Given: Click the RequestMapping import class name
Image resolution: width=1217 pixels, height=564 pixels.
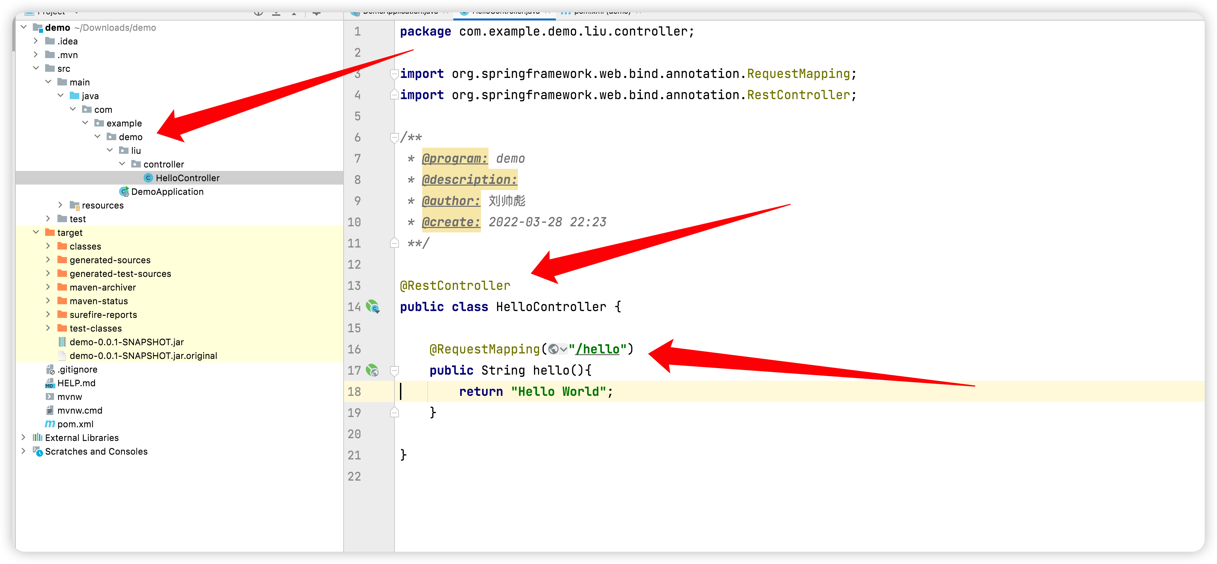Looking at the screenshot, I should 799,74.
